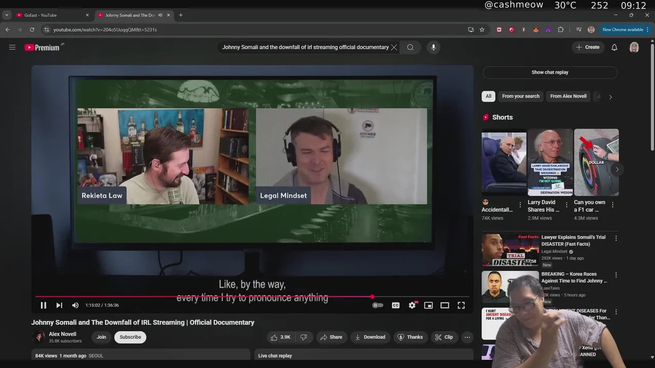This screenshot has width=655, height=368.
Task: Click the Thanks button
Action: pyautogui.click(x=410, y=337)
